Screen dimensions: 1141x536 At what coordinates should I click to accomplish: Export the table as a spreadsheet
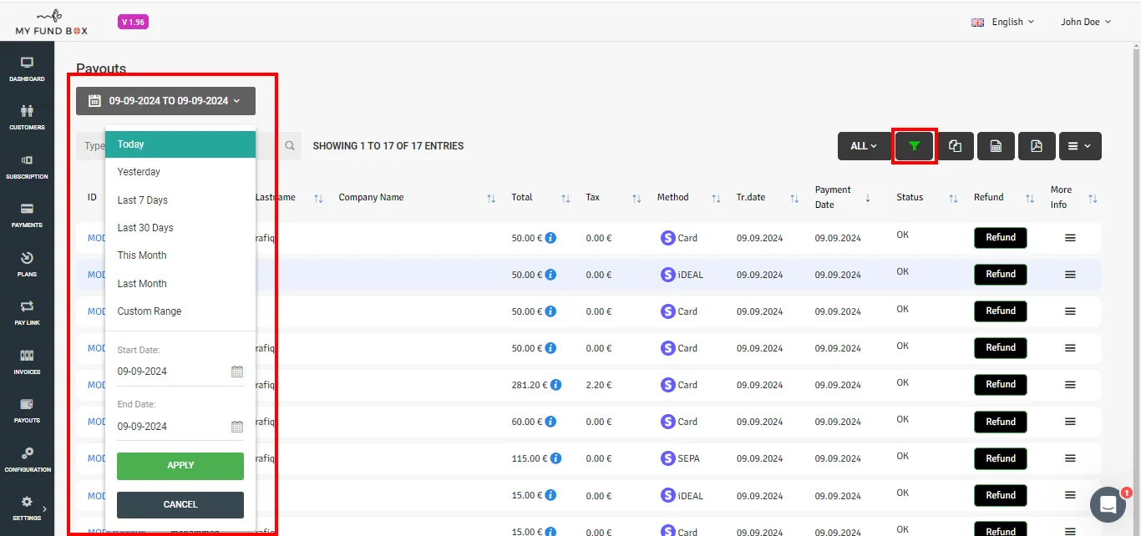996,146
